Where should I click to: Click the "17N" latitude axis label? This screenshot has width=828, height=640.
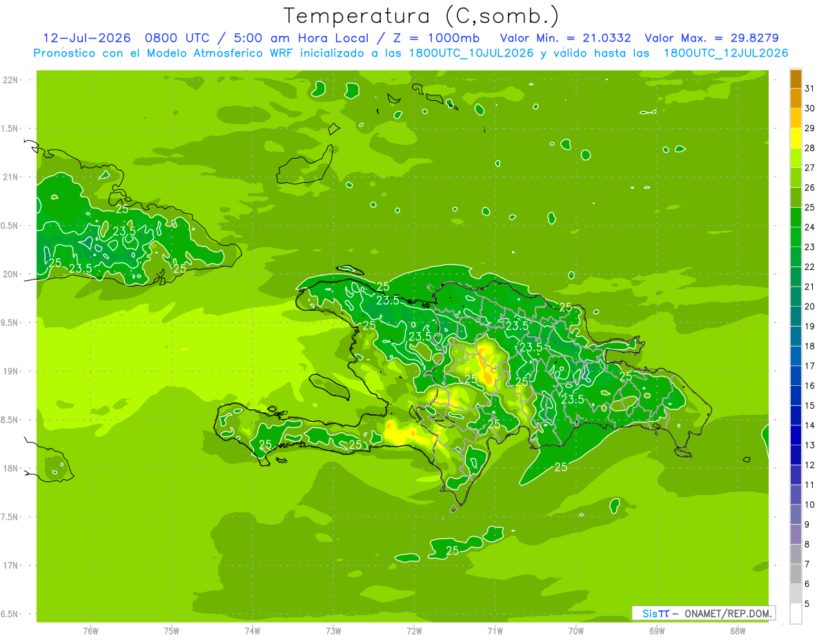[11, 565]
